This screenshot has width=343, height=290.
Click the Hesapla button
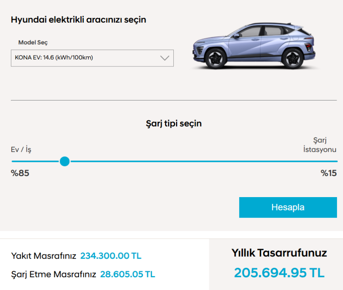288,207
